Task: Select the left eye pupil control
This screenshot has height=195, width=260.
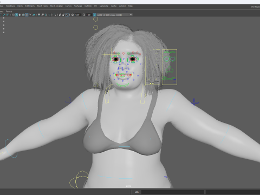Action: click(x=116, y=59)
